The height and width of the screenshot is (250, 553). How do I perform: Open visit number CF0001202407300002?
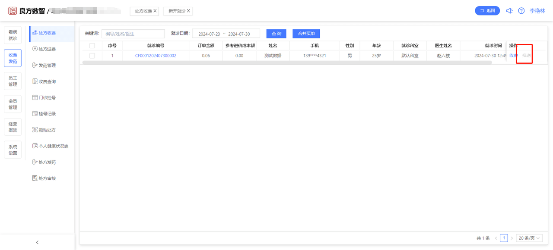[x=156, y=56]
